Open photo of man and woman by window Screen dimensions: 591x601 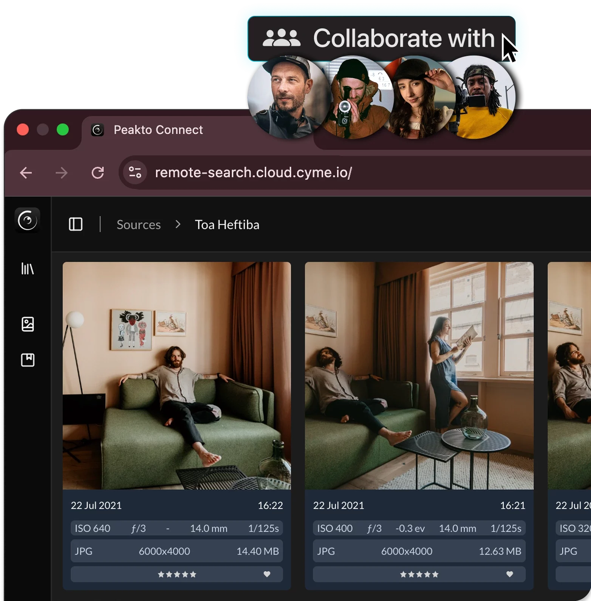click(419, 375)
